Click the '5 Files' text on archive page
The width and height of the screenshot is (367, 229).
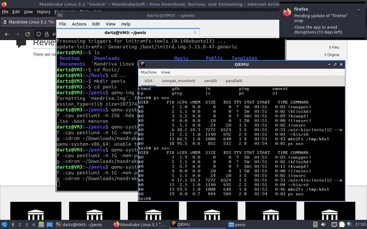pyautogui.click(x=334, y=48)
